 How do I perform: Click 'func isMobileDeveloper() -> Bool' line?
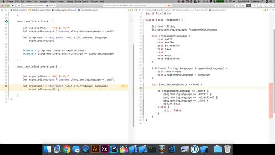(177, 84)
